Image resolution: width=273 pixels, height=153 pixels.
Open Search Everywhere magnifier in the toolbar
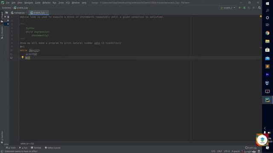coord(259,8)
